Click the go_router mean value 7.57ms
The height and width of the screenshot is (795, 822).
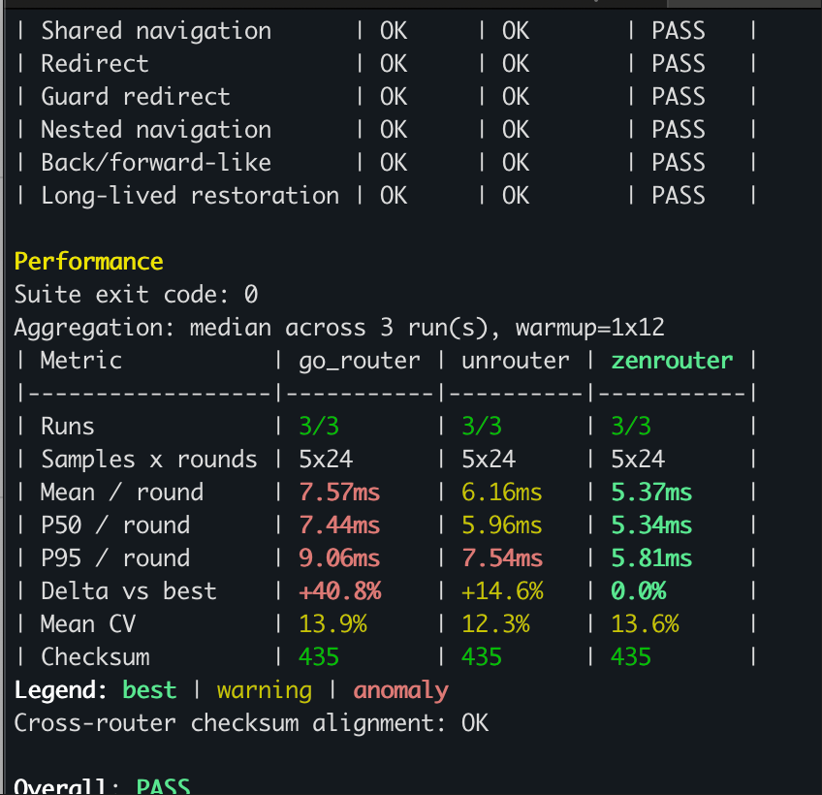tap(339, 493)
